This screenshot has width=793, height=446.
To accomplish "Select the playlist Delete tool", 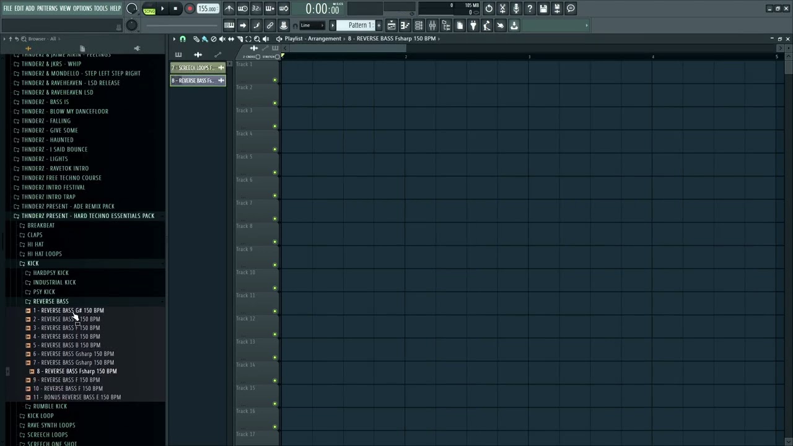I will [214, 39].
